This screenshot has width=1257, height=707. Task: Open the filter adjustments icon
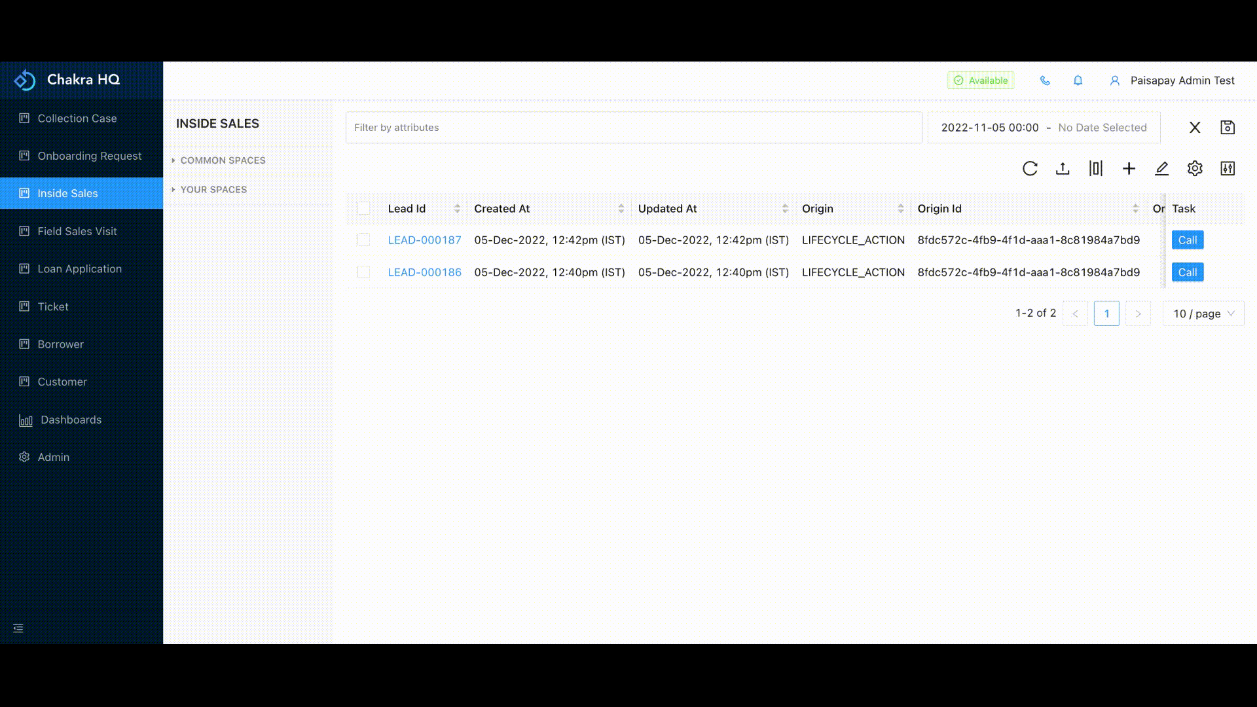[1228, 168]
